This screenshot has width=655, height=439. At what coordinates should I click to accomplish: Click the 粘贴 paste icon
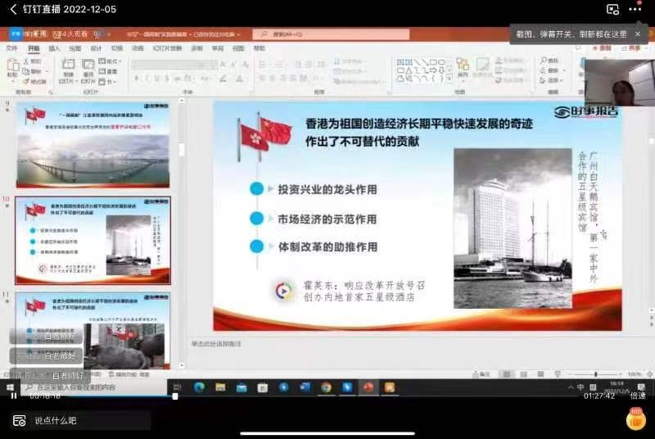click(12, 66)
